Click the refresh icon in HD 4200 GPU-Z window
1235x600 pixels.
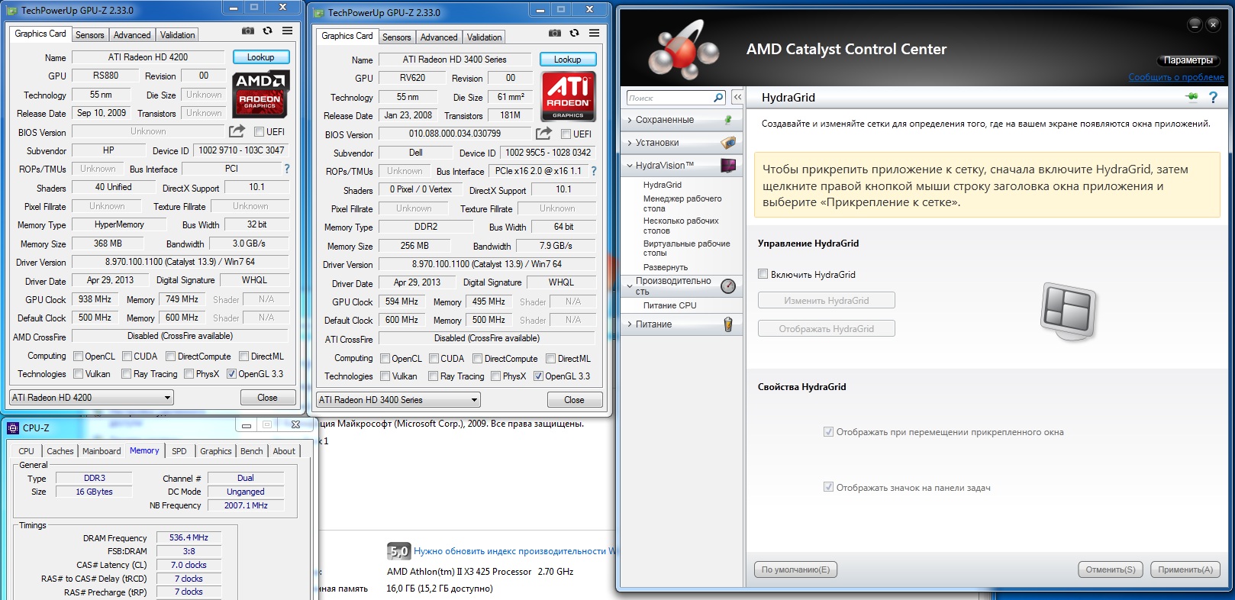click(267, 31)
